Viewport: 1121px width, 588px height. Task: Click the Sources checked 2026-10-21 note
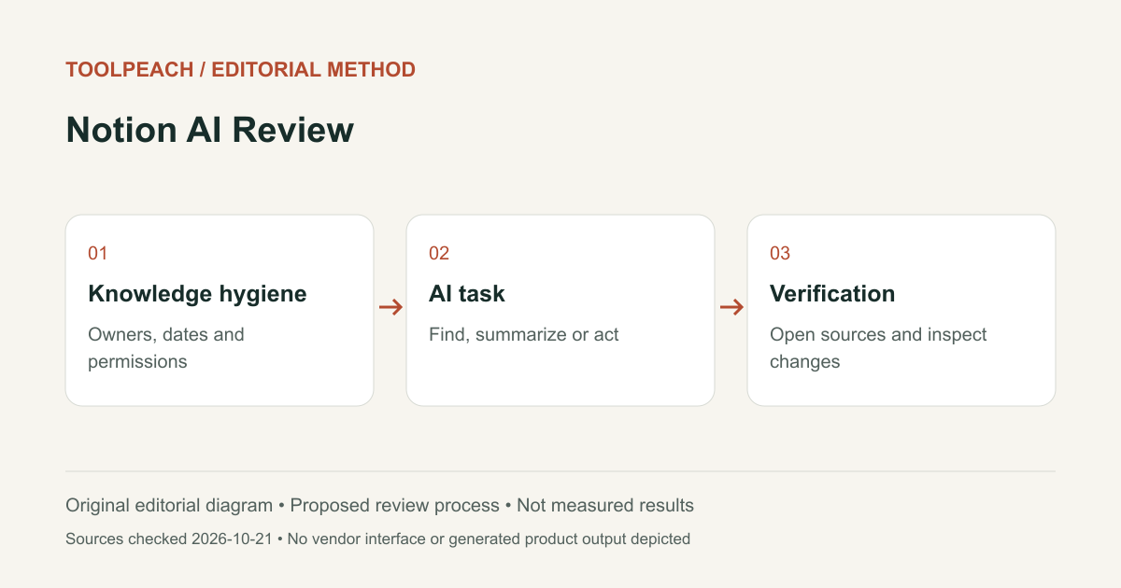[377, 539]
